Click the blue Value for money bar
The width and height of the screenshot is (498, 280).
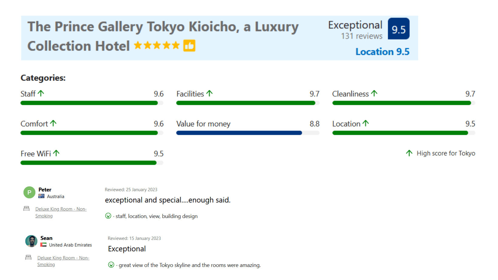pyautogui.click(x=239, y=133)
